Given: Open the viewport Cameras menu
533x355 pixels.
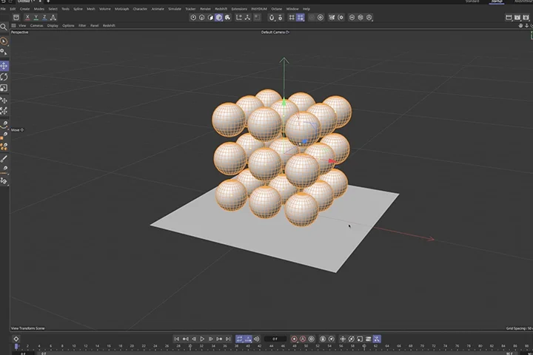Looking at the screenshot, I should click(37, 25).
